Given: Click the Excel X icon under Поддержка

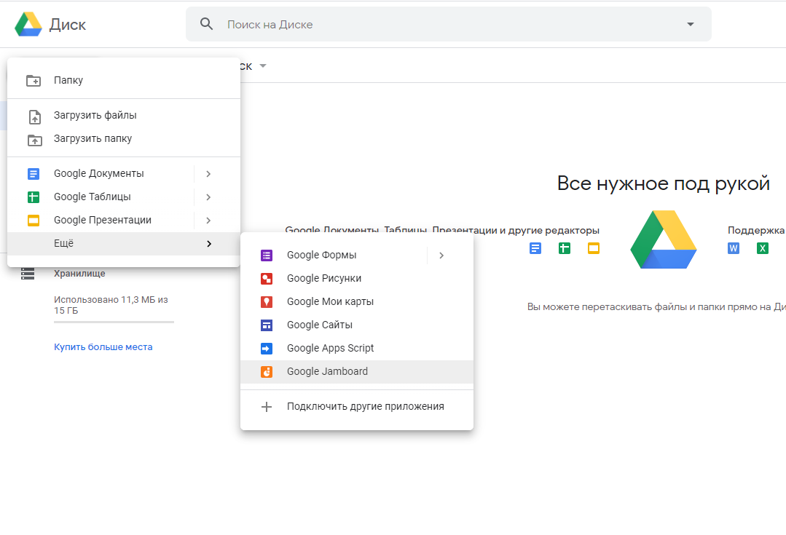Looking at the screenshot, I should 763,248.
